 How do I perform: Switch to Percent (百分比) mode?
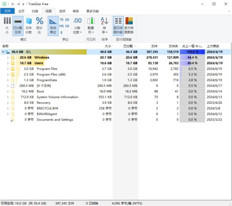40,26
